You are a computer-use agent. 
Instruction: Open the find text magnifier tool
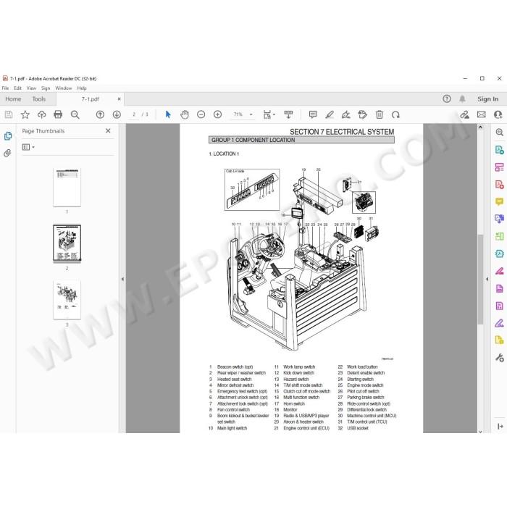pyautogui.click(x=75, y=114)
